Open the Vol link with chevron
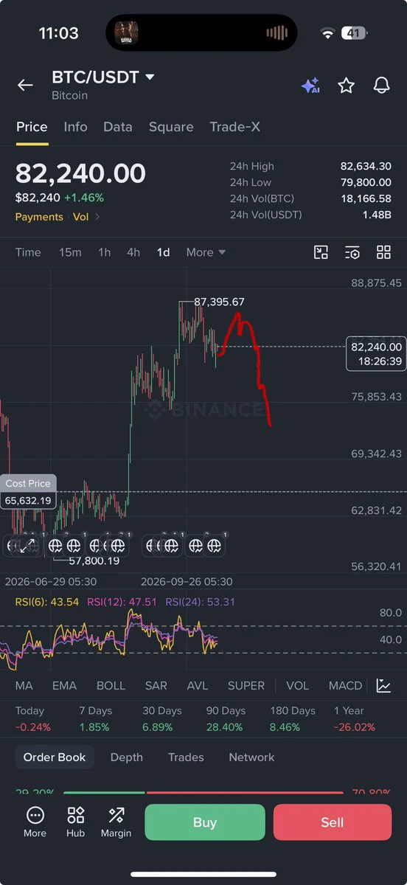The width and height of the screenshot is (407, 885). [86, 217]
